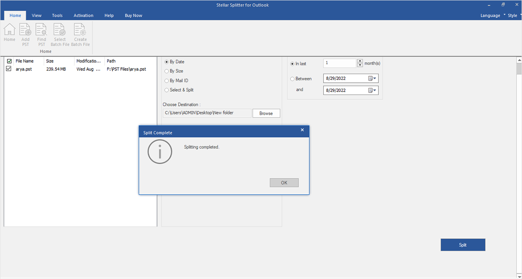Open the 'and' end date calendar dropdown
Image resolution: width=522 pixels, height=279 pixels.
pos(372,90)
